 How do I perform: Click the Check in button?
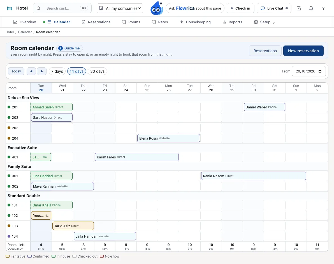click(240, 8)
